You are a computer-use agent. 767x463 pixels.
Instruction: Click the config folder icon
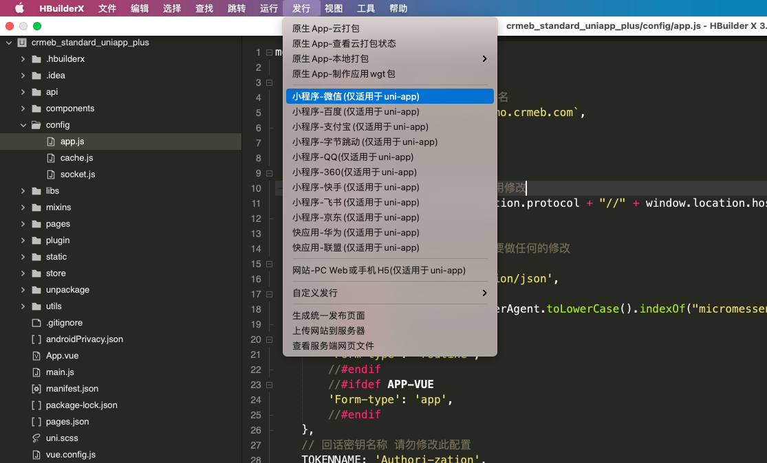(36, 125)
